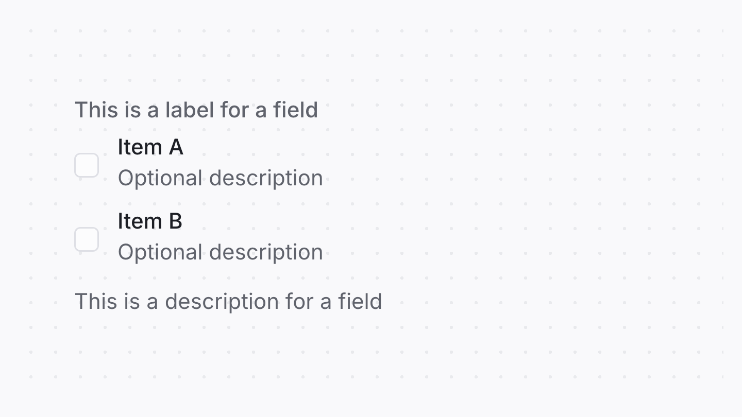Click the lower unchecked checkbox

coord(87,239)
